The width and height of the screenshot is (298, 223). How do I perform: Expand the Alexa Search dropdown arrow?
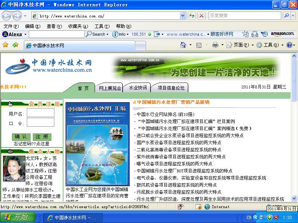click(107, 35)
